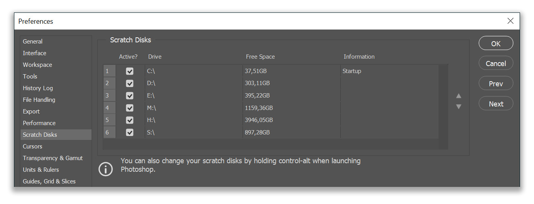Go to previous page with Prev
This screenshot has height=204, width=534.
496,84
